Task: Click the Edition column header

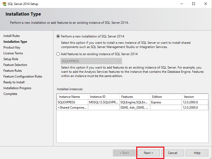Action: pyautogui.click(x=166, y=97)
